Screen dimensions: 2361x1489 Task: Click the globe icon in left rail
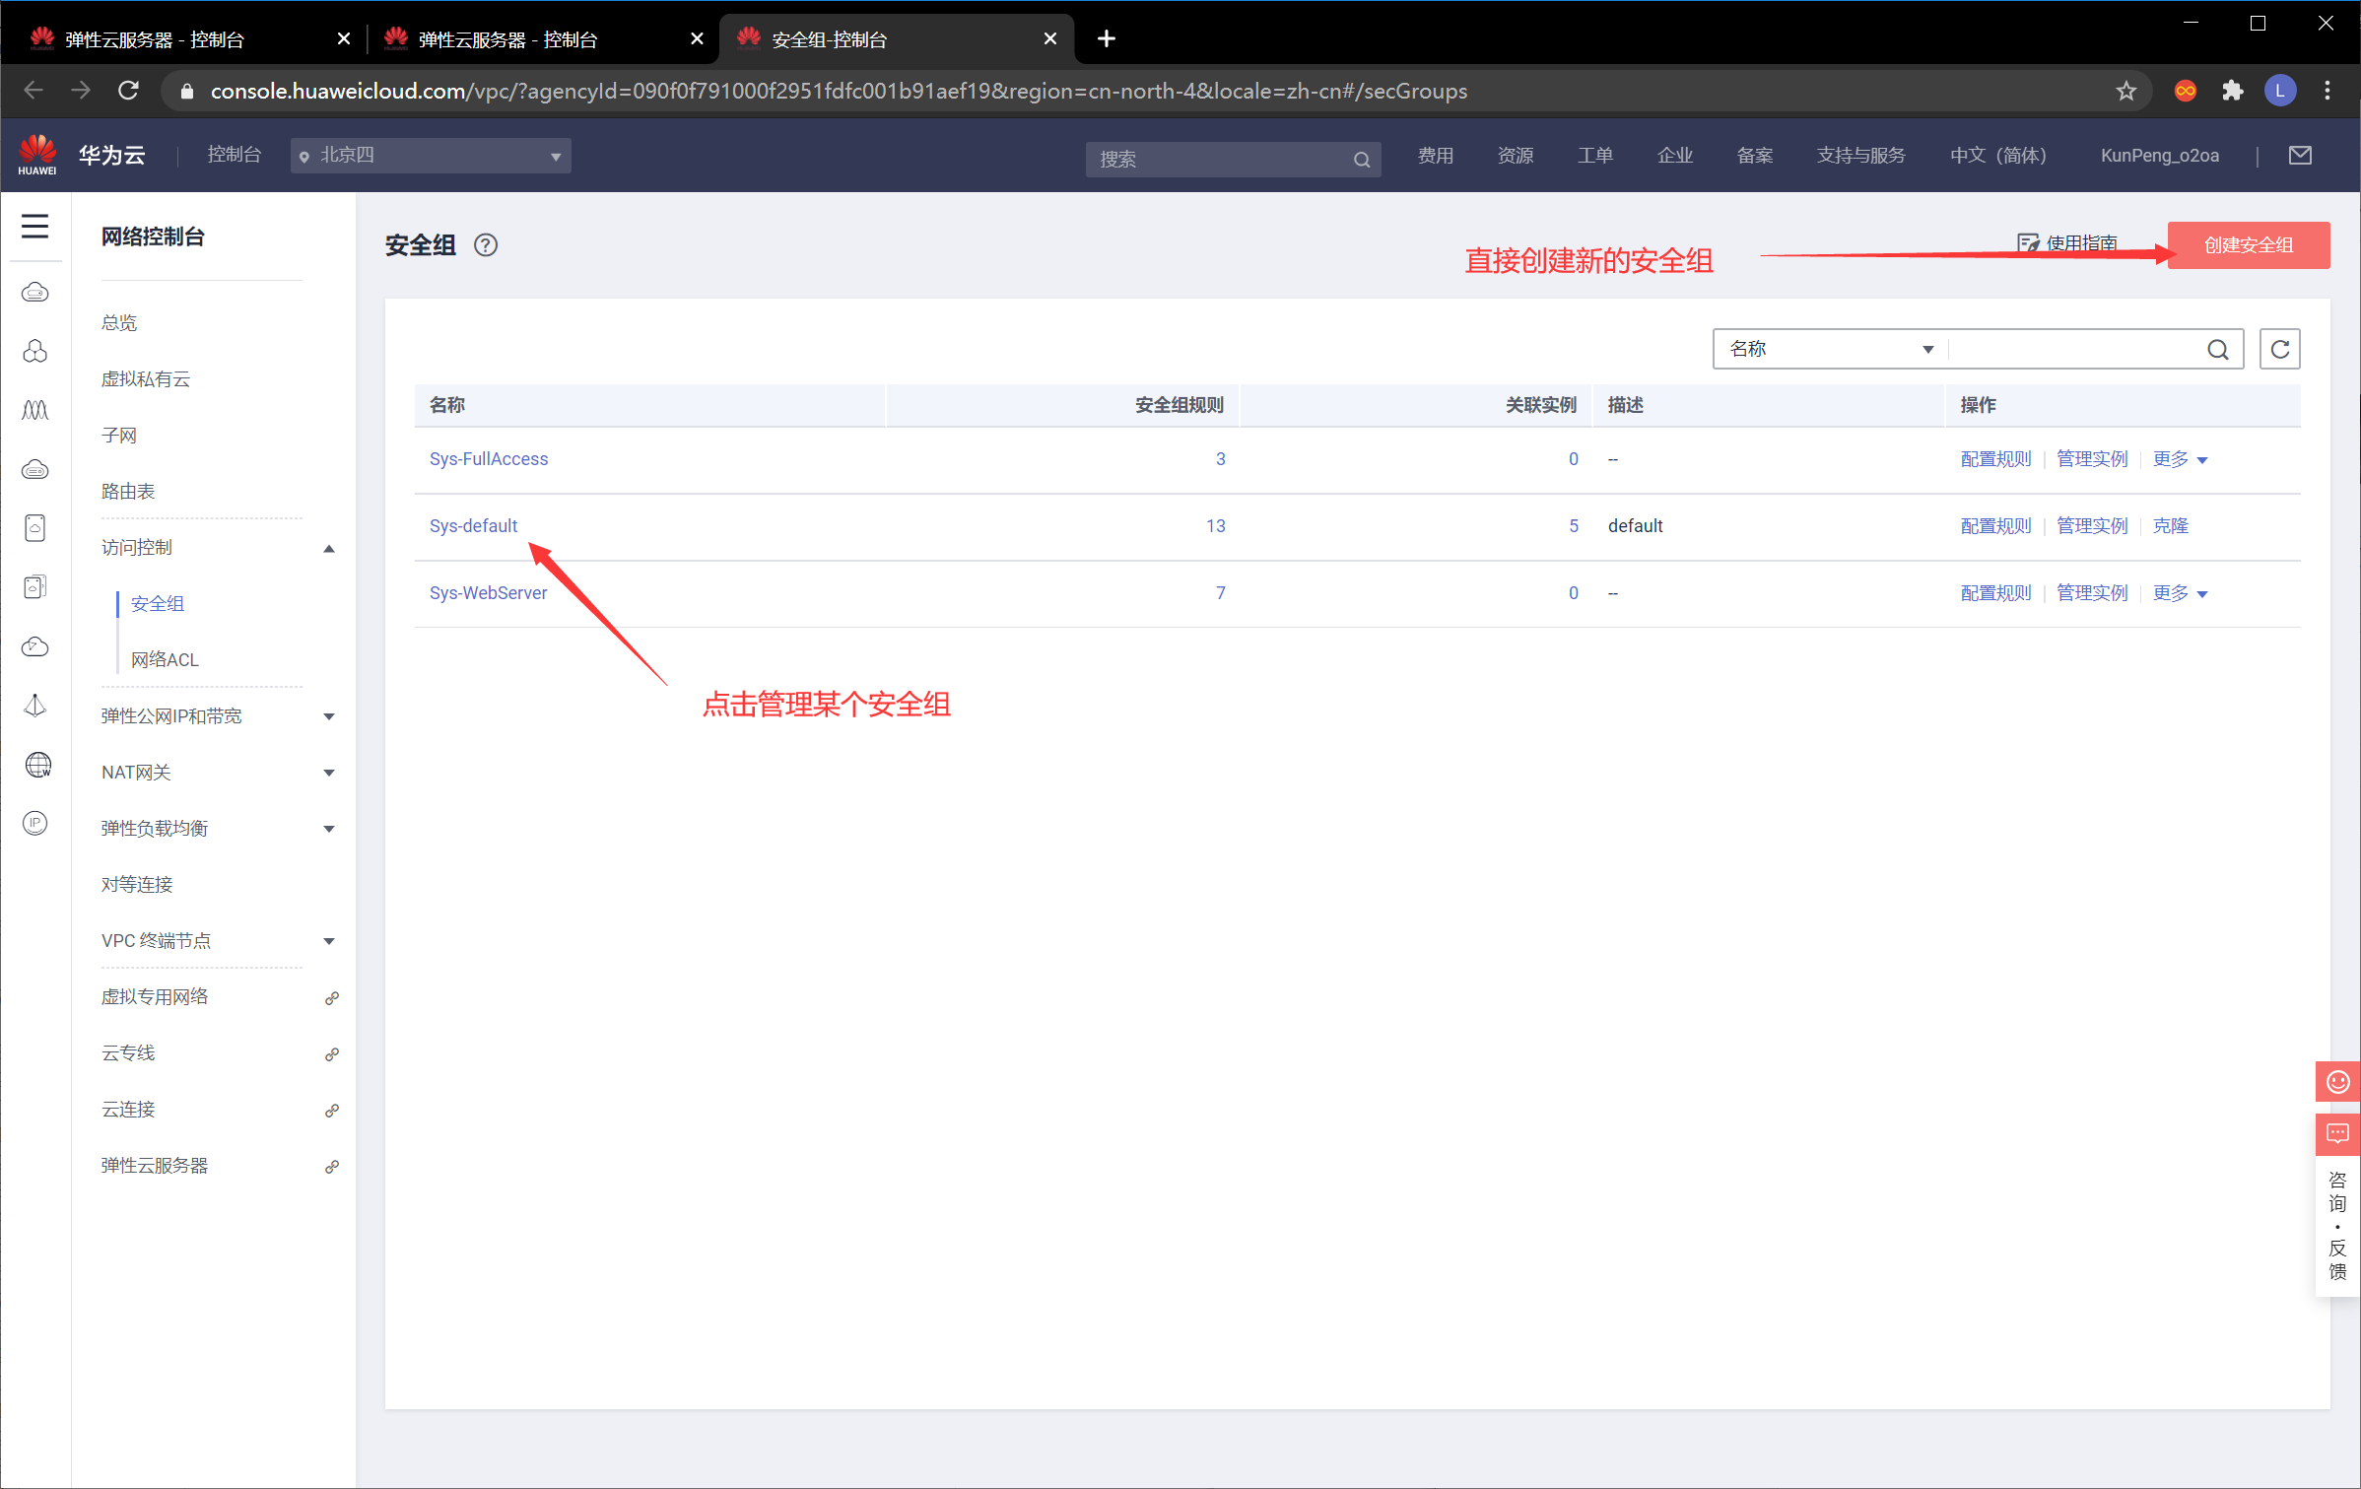pos(37,765)
